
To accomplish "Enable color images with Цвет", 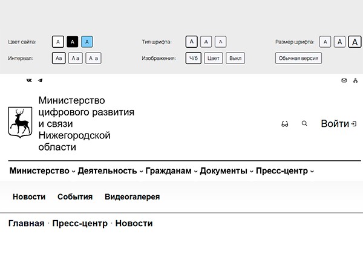I will 214,59.
